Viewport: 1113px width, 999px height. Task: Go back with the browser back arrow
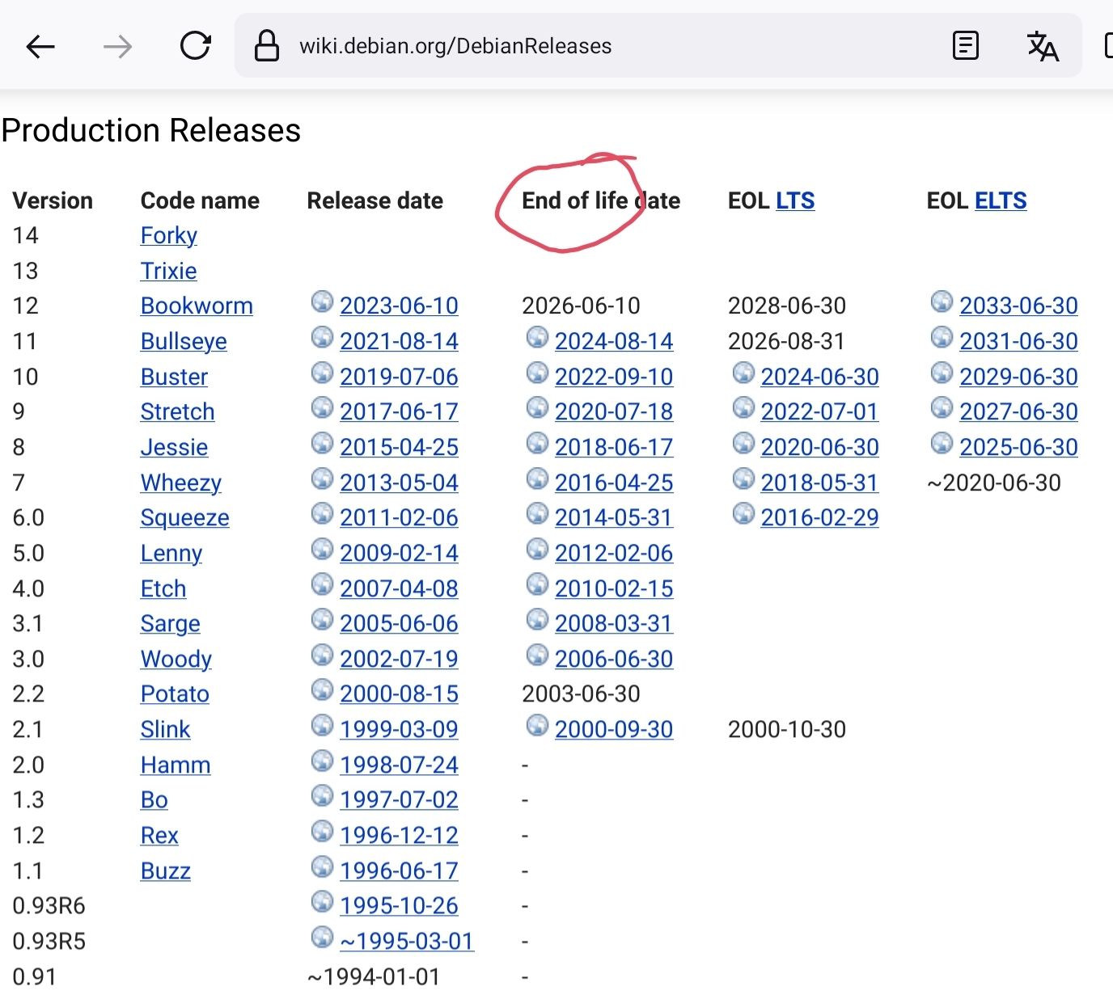coord(40,47)
